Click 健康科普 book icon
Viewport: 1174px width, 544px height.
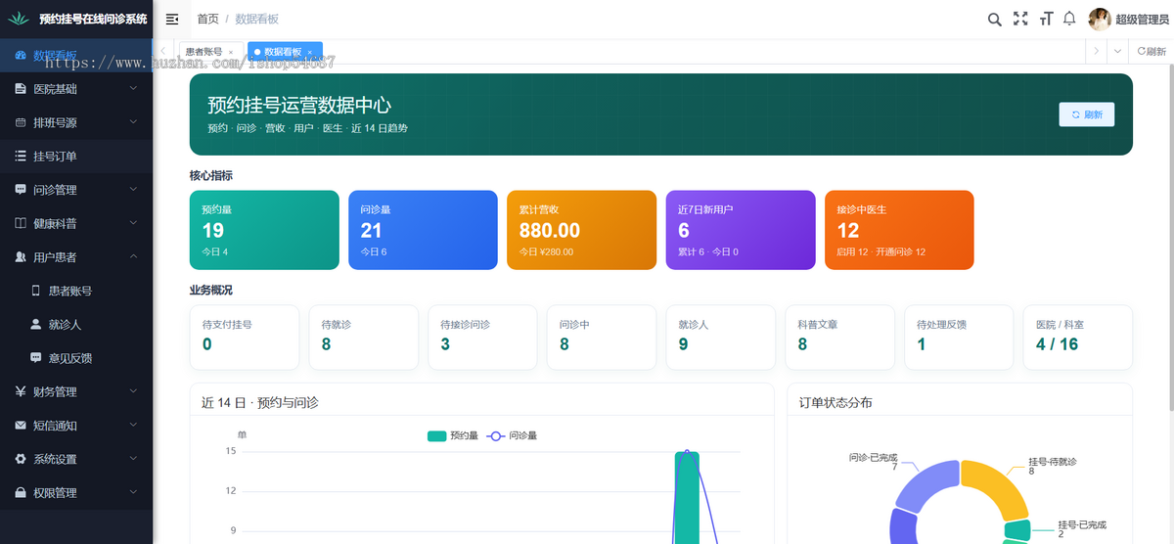click(22, 223)
